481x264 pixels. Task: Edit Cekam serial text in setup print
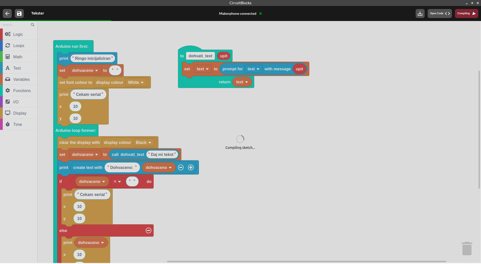click(88, 95)
